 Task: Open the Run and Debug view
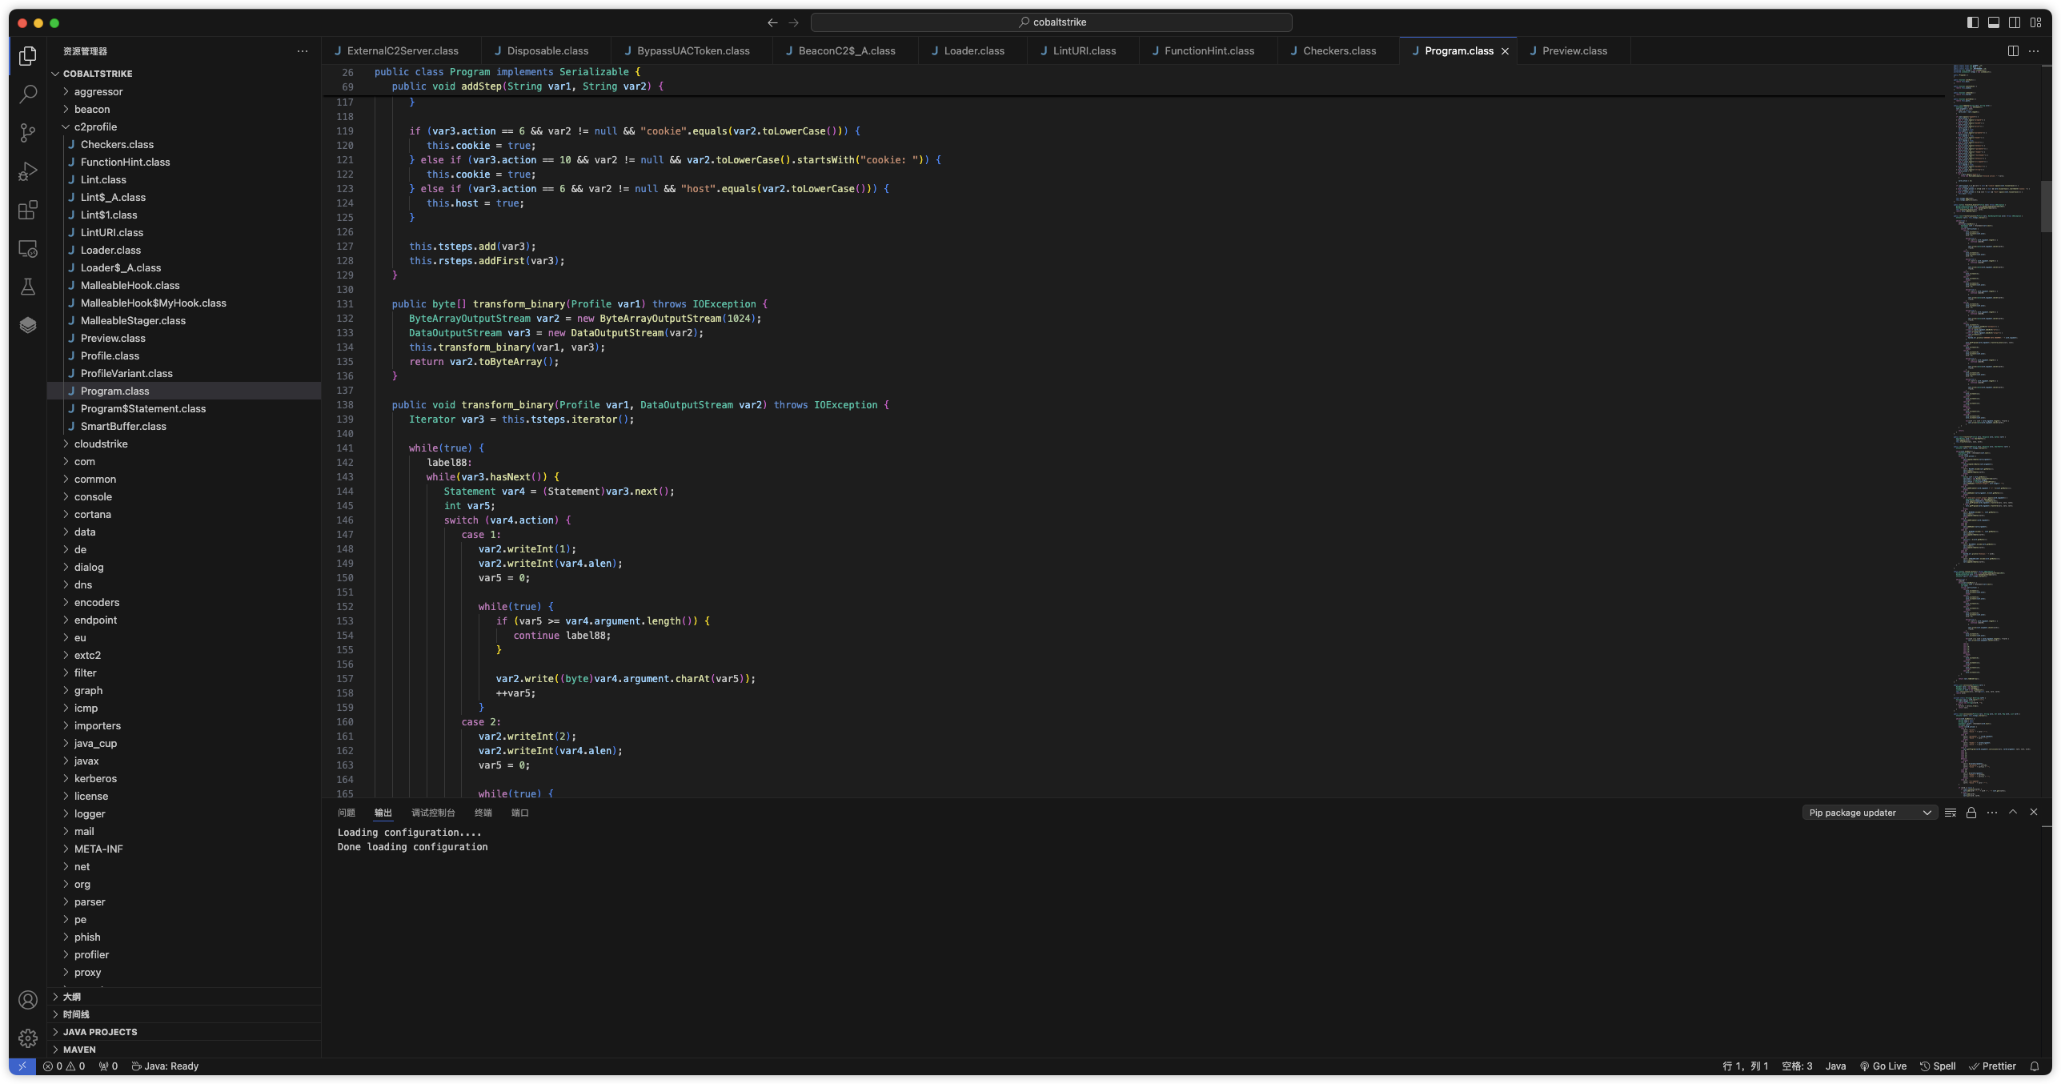pyautogui.click(x=28, y=171)
